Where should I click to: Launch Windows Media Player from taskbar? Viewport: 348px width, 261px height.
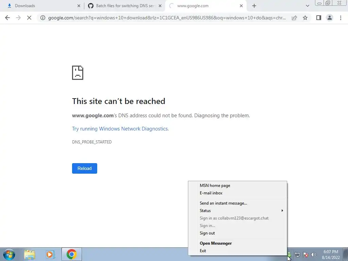50,254
